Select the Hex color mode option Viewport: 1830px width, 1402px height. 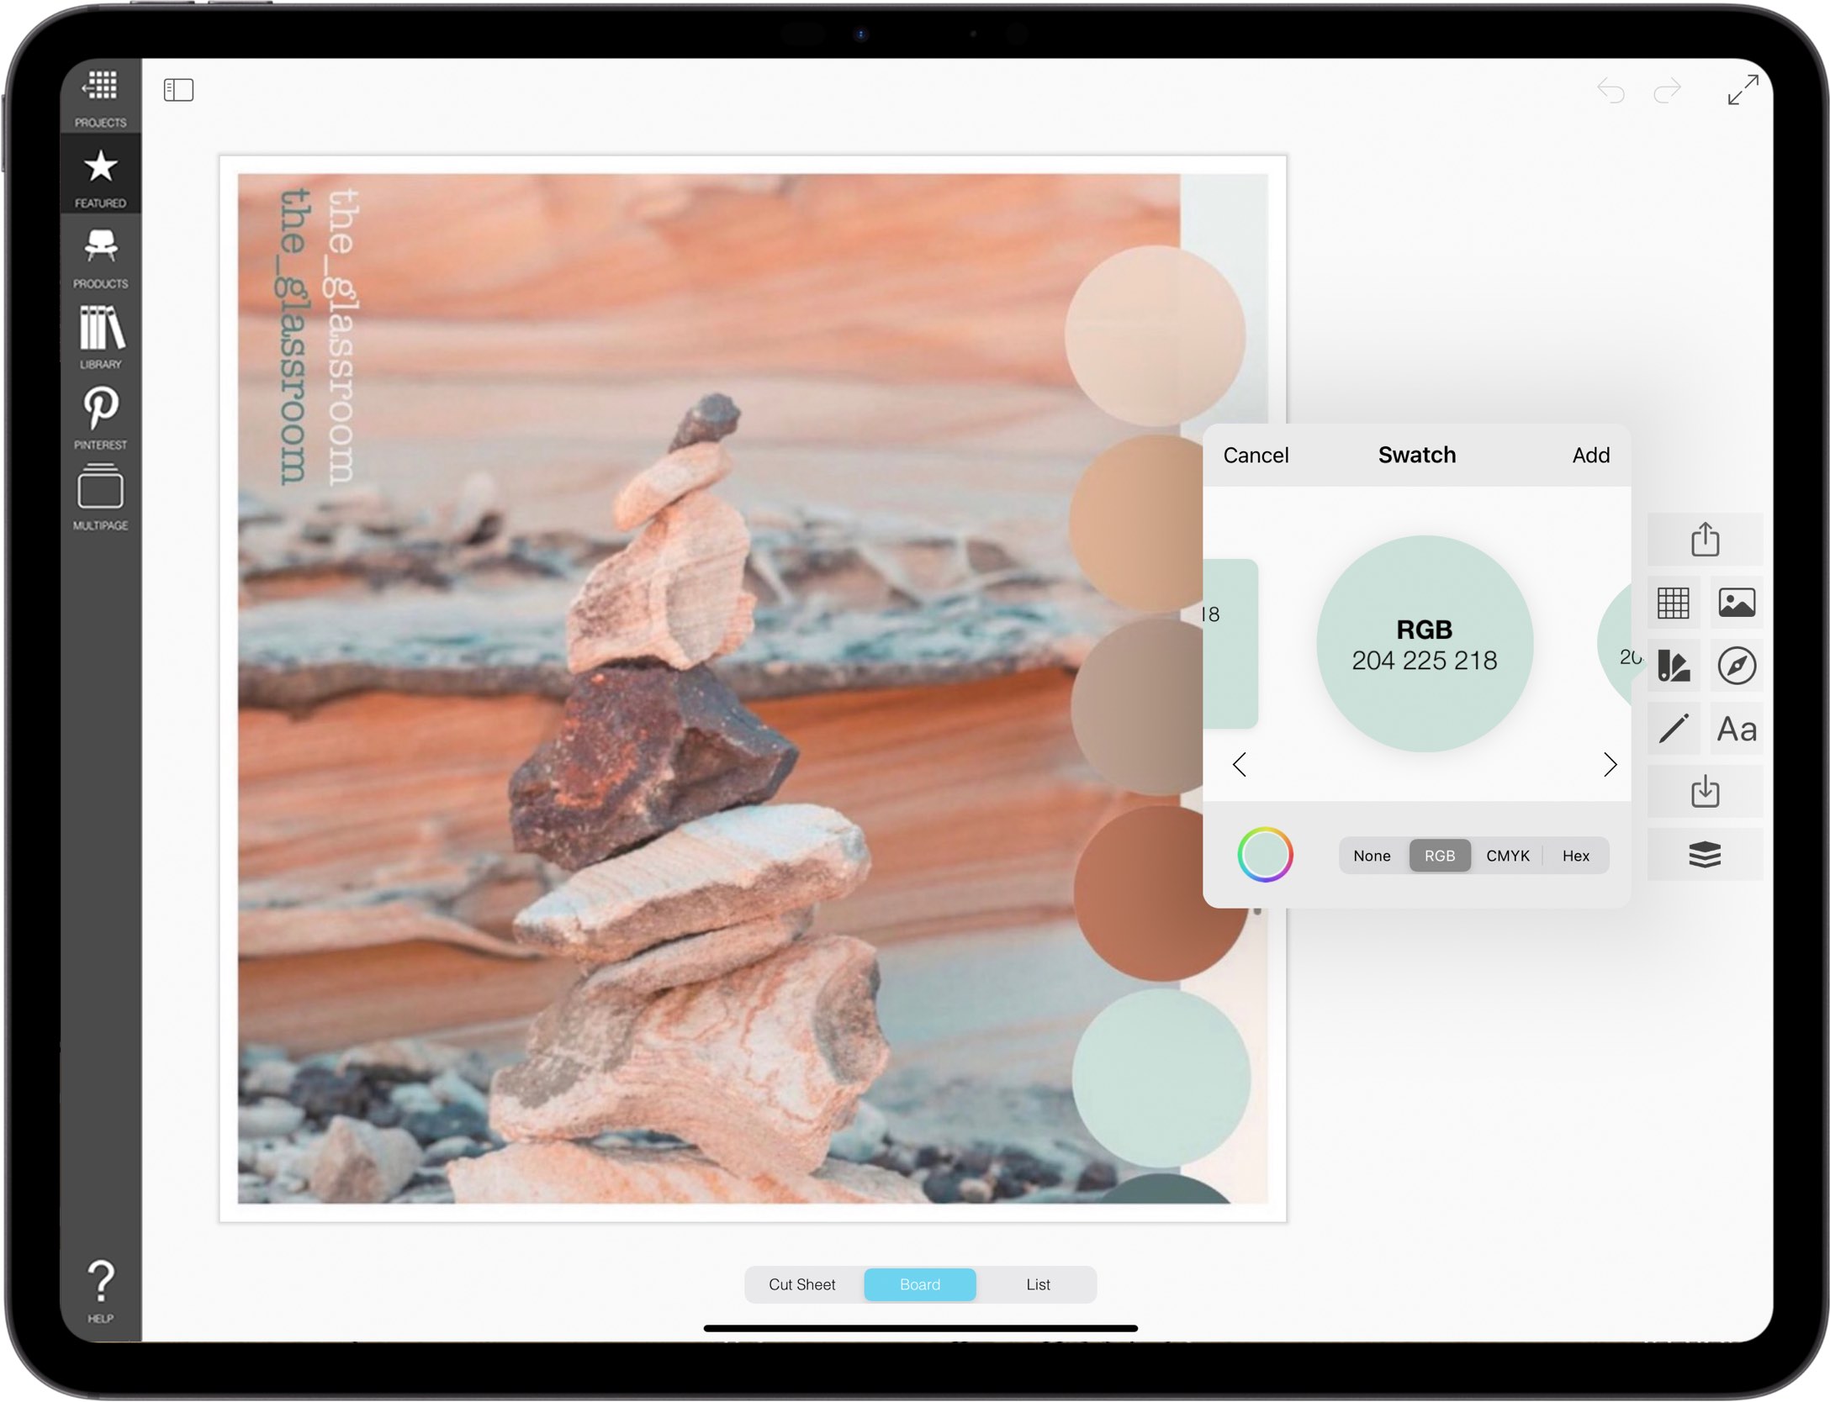(1575, 856)
